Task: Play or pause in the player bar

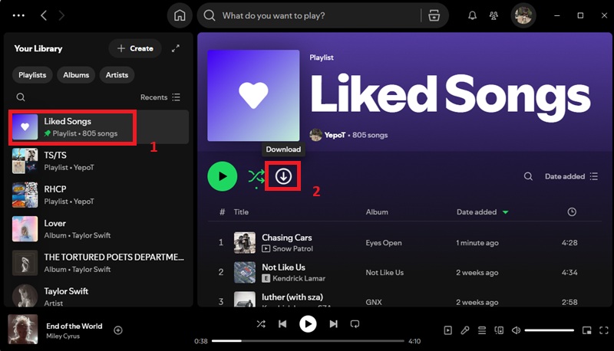Action: (x=308, y=324)
